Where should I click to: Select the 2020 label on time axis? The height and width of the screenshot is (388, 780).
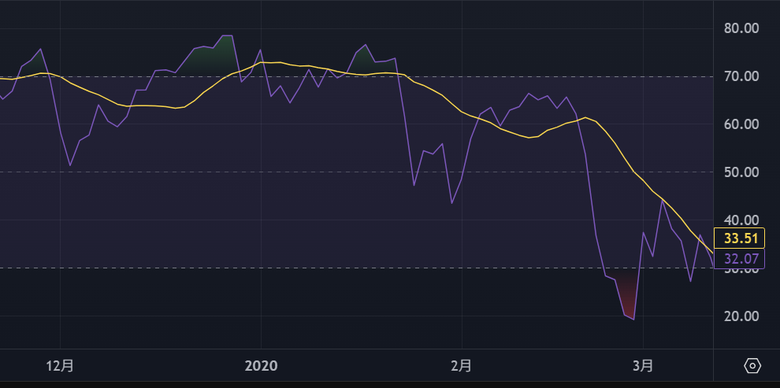[x=261, y=366]
